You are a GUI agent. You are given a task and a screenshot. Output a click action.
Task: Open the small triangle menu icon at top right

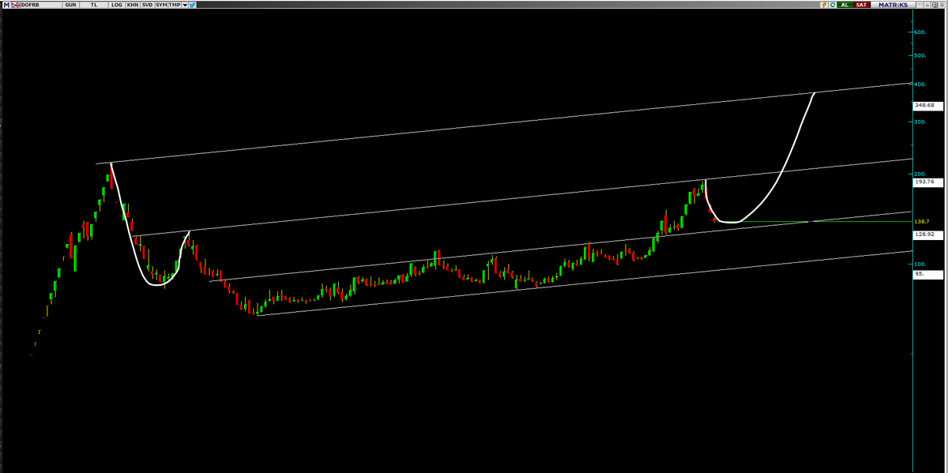[x=920, y=5]
